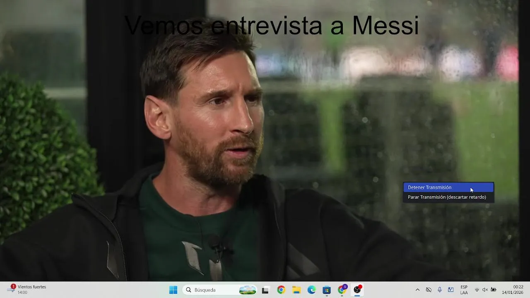Switch to Chrome profile window with badge
530x298 pixels.
[x=342, y=290]
